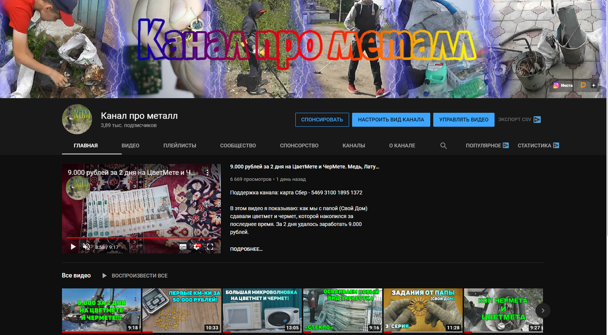The width and height of the screenshot is (608, 335).
Task: Click the СПОНСИРОВАТЬ button
Action: [x=322, y=120]
